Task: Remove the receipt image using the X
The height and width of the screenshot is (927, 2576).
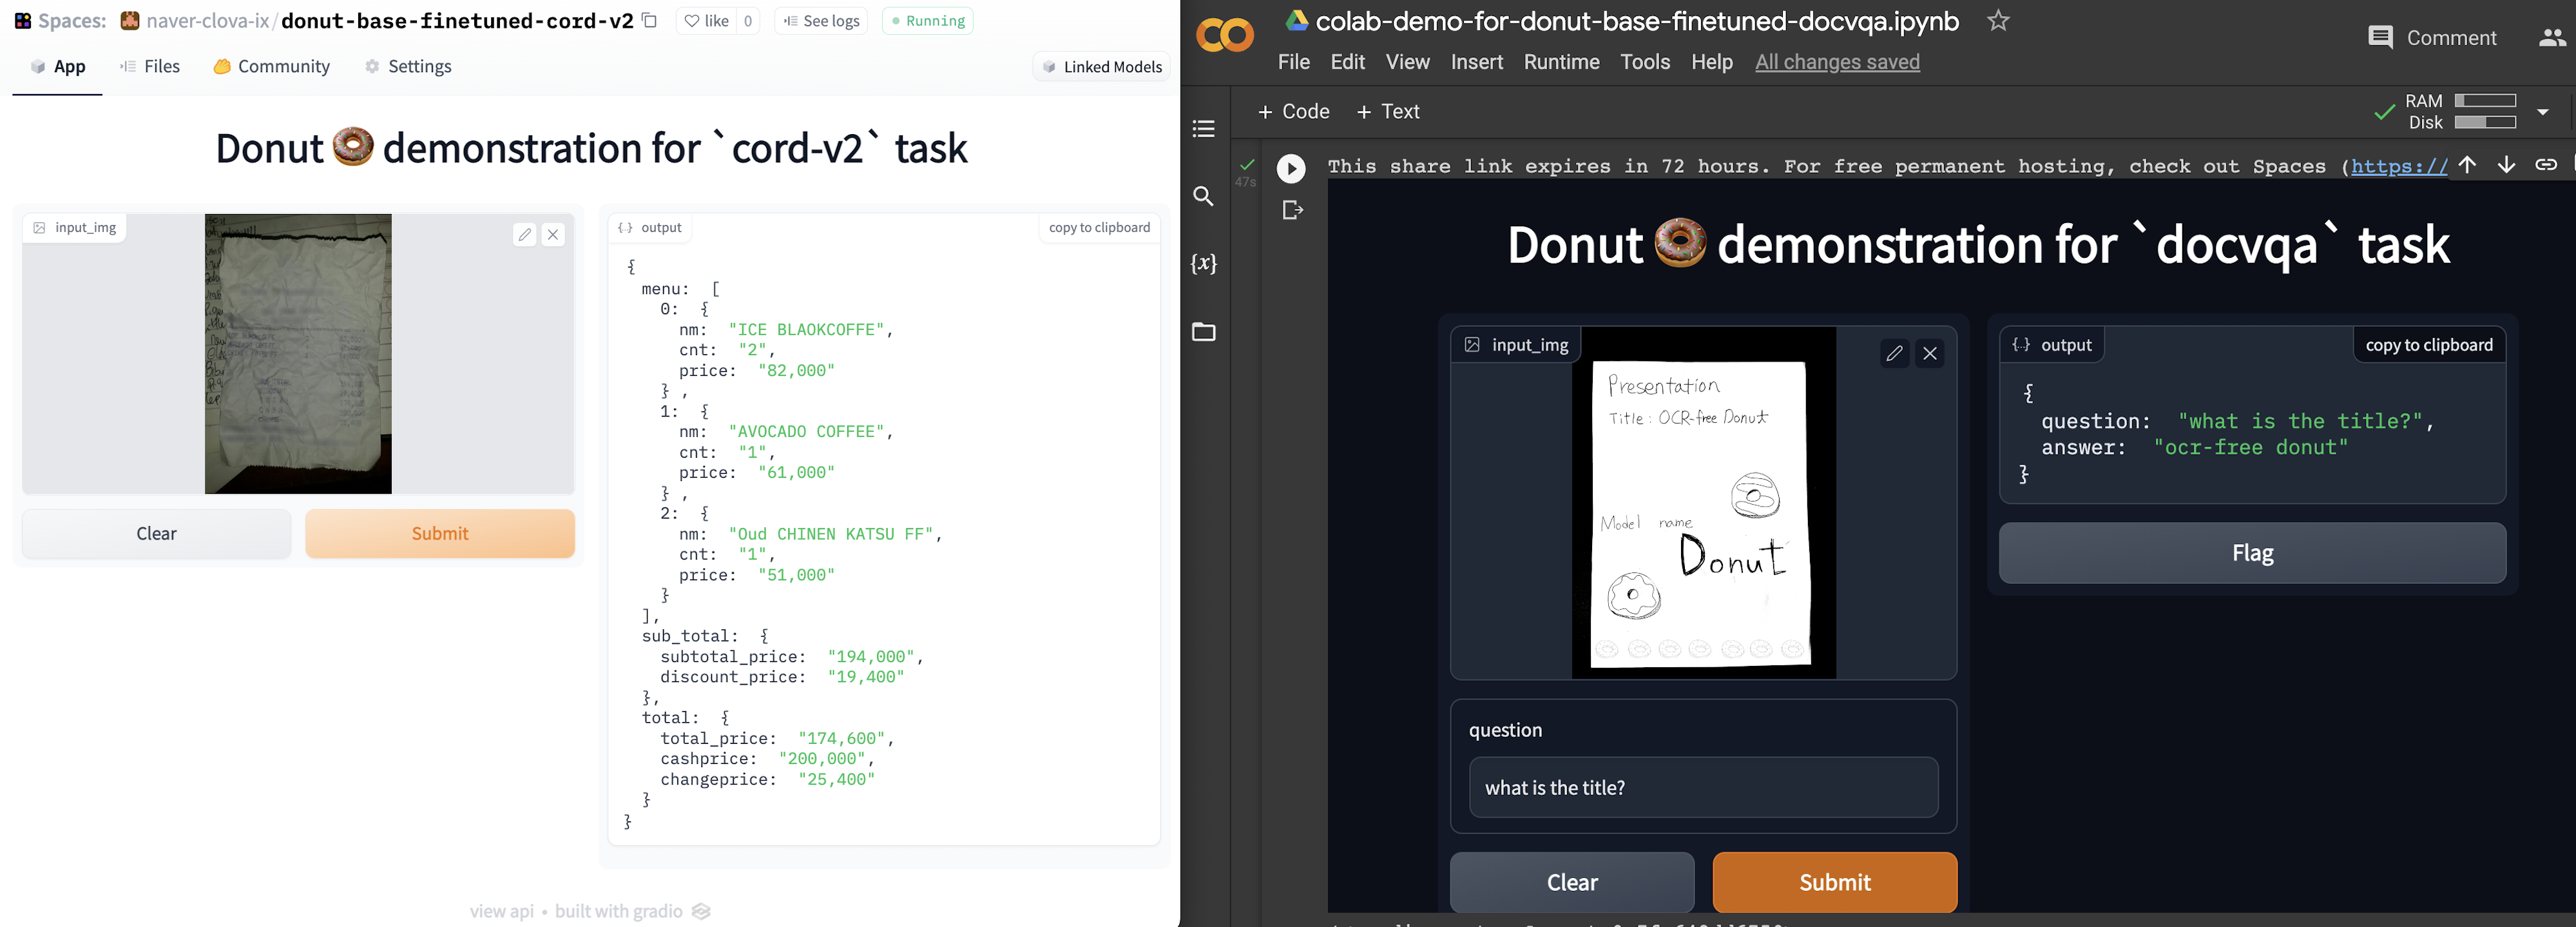Action: pos(553,234)
